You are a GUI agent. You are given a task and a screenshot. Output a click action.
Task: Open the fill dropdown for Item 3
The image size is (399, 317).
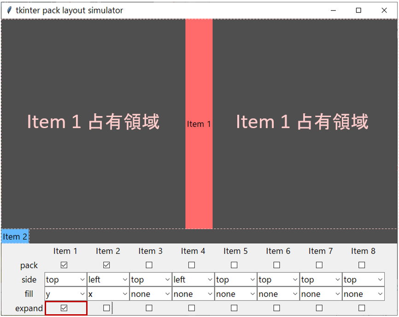151,294
